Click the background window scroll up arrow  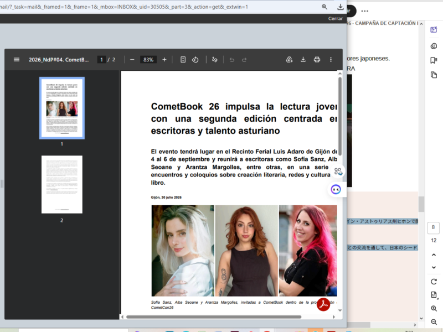pyautogui.click(x=421, y=24)
